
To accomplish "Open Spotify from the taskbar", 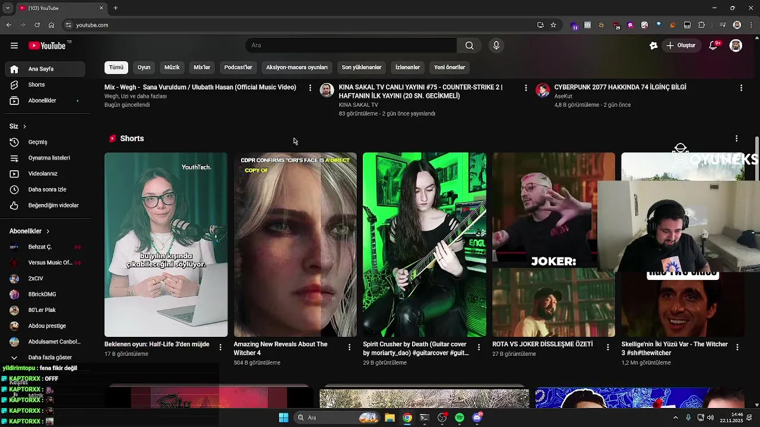I will pyautogui.click(x=460, y=418).
